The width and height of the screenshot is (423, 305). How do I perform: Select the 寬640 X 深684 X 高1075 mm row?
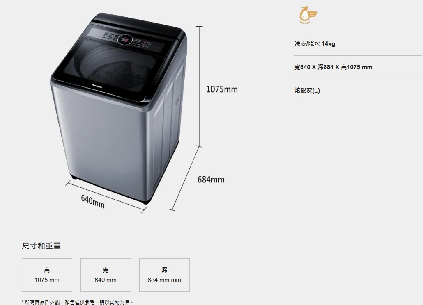[333, 67]
